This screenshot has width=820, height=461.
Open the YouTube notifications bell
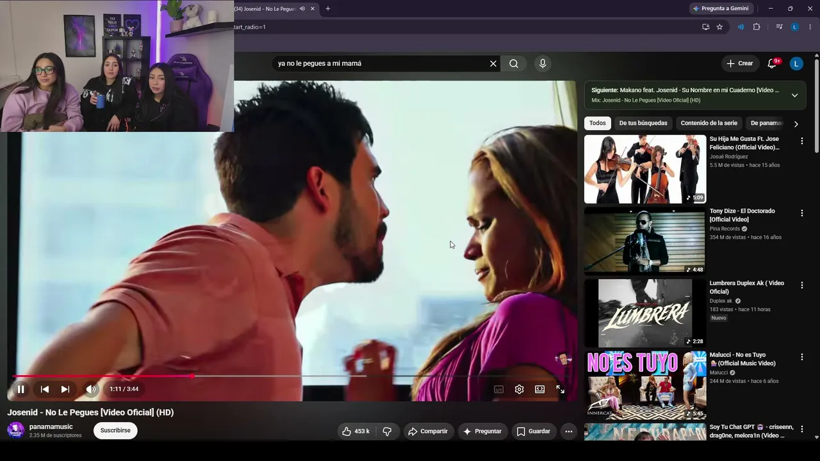click(772, 63)
